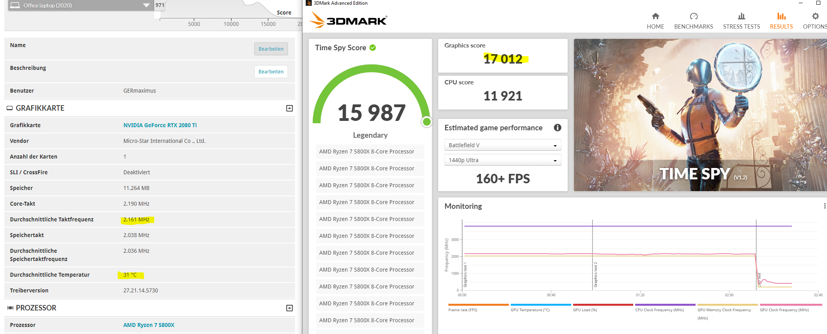Screen dimensions: 827x334
Task: Toggle the GPU Clock Frequency legend item
Action: (790, 307)
